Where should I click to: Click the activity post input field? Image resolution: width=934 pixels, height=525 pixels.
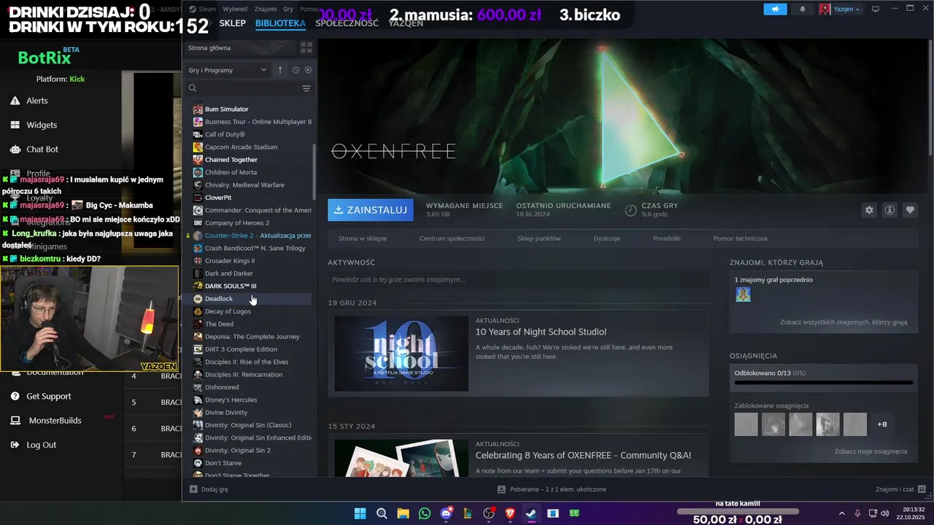click(518, 279)
